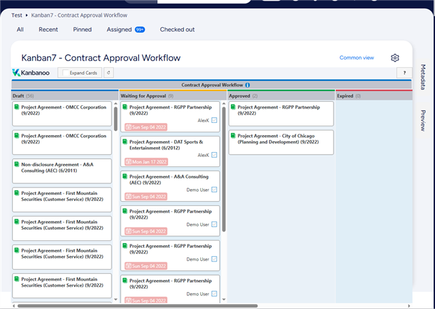Toggle the Expand Cards checkbox
Image resolution: width=435 pixels, height=309 pixels.
65,73
